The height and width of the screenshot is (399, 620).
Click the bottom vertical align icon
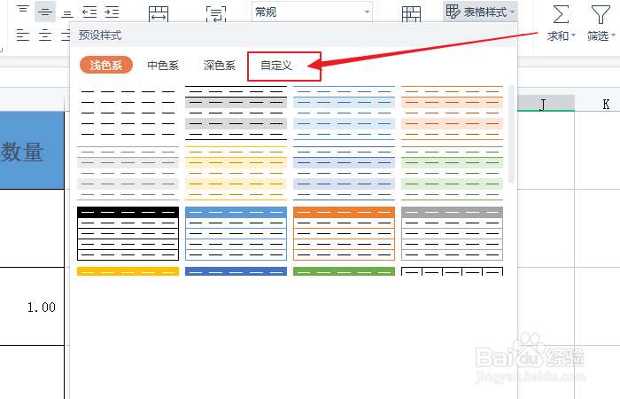tap(67, 14)
